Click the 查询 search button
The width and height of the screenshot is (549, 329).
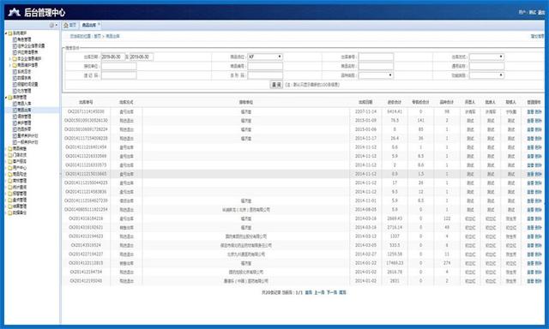pyautogui.click(x=276, y=85)
